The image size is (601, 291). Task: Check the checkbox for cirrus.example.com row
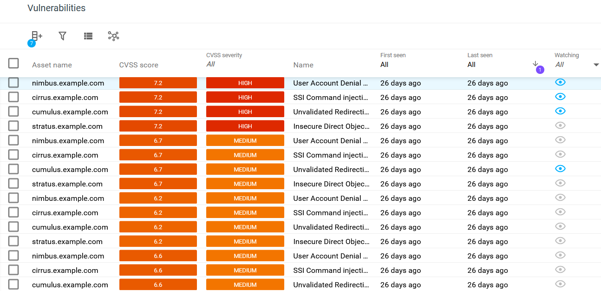13,97
